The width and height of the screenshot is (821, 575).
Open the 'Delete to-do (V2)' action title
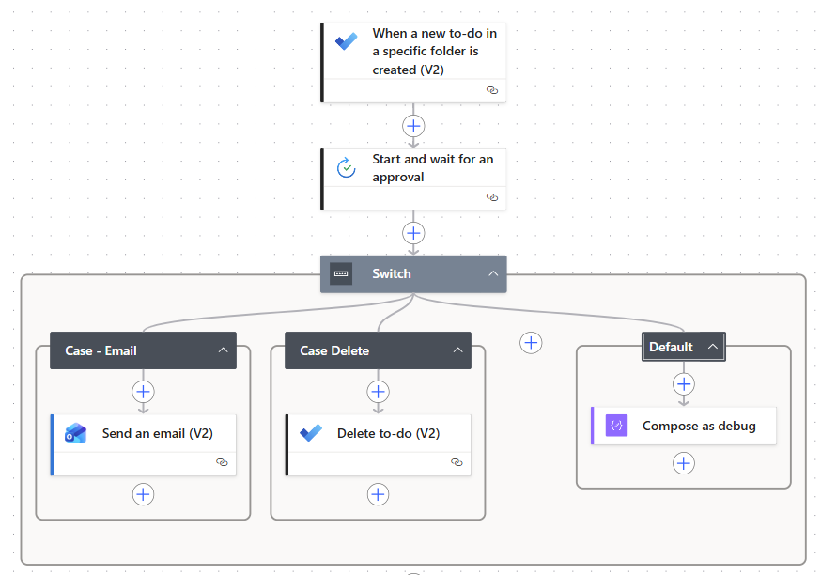(x=389, y=434)
